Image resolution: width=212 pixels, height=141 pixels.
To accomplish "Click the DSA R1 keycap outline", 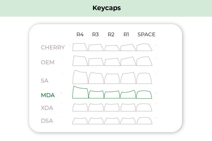I will (x=128, y=121).
